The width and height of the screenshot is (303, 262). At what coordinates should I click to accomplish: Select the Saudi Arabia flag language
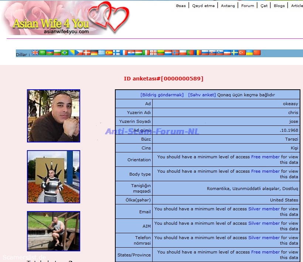point(42,53)
